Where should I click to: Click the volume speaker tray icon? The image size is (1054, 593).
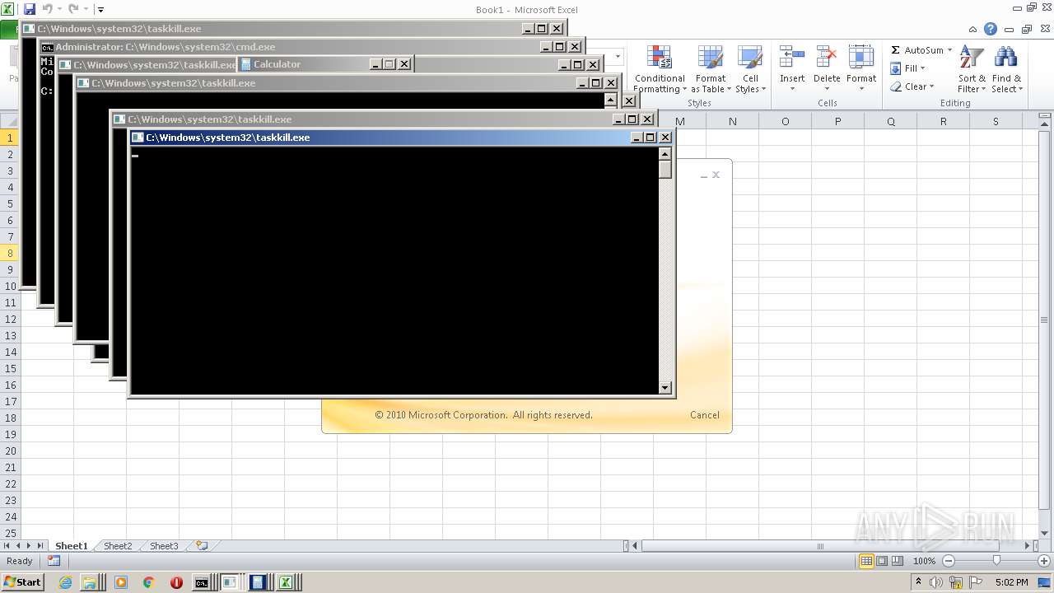(935, 582)
